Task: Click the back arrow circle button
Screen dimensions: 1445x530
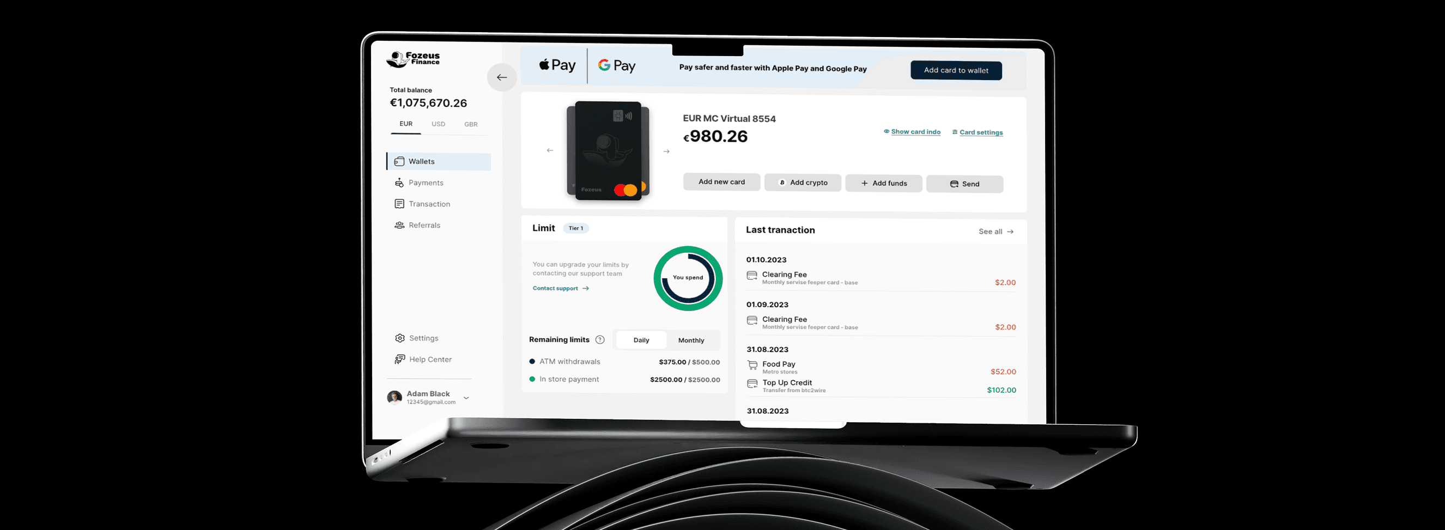Action: pos(501,77)
